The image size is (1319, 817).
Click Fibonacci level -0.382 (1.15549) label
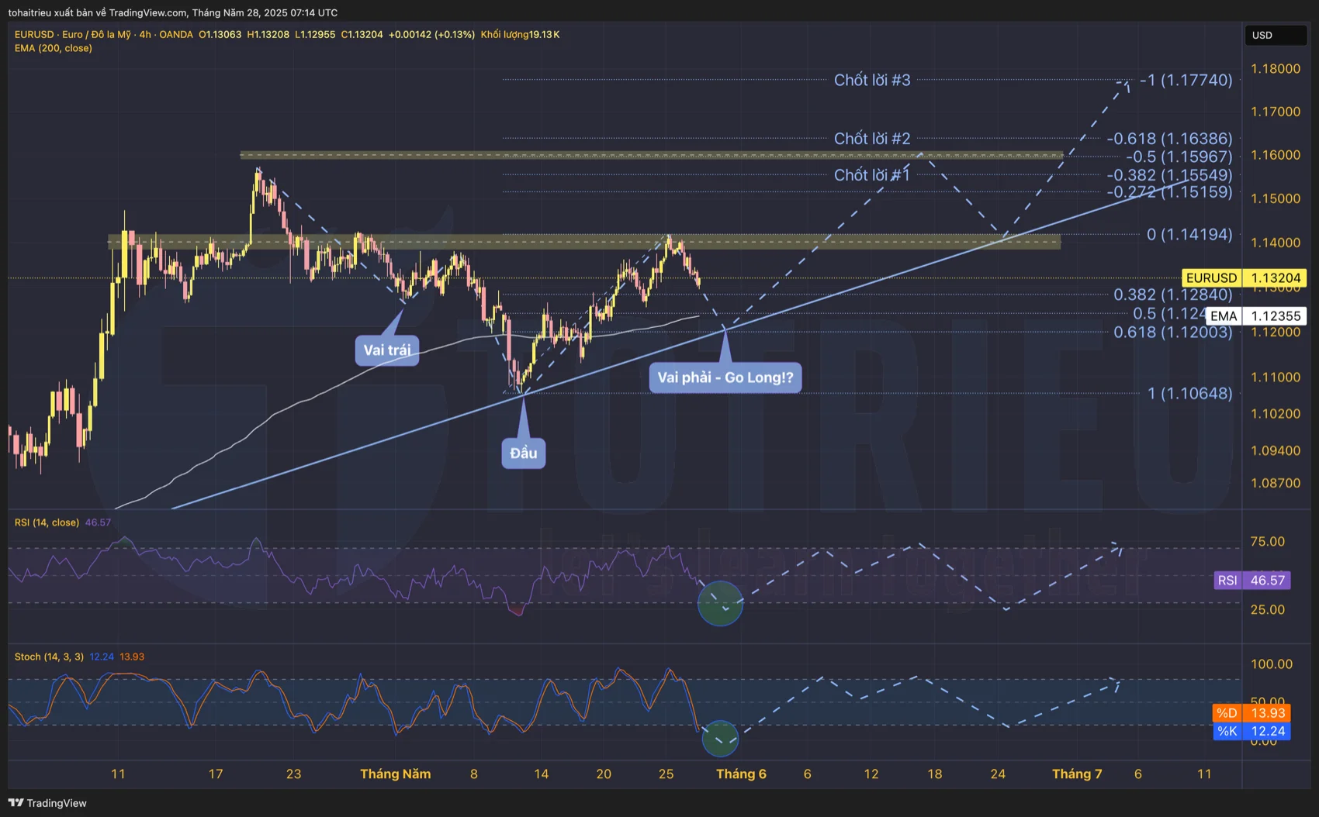(1169, 175)
